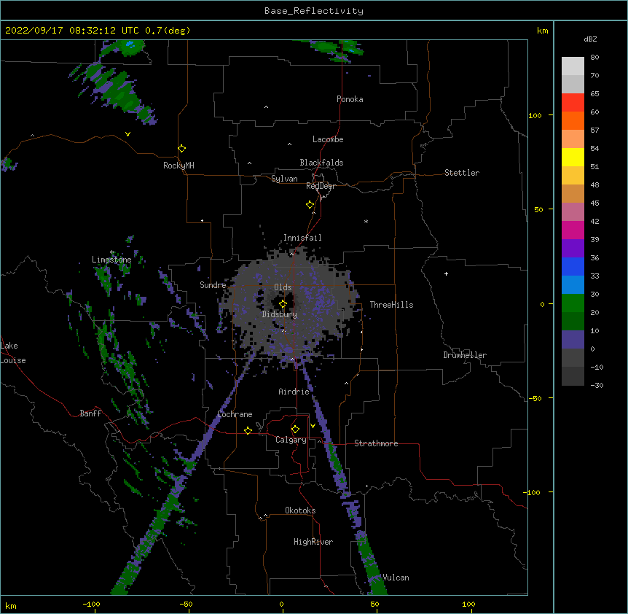Click the Calgary city label
The image size is (628, 614).
coord(291,440)
